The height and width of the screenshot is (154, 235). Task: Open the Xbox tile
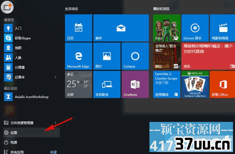coord(167,28)
